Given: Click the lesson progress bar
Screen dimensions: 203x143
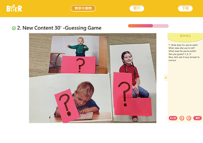Looking at the screenshot, I should click(x=148, y=26).
